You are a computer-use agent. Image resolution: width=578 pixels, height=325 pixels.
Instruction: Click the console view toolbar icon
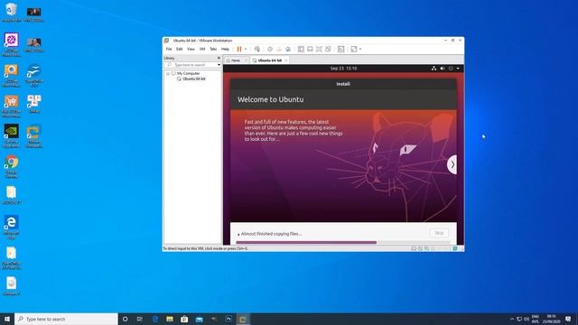point(341,49)
